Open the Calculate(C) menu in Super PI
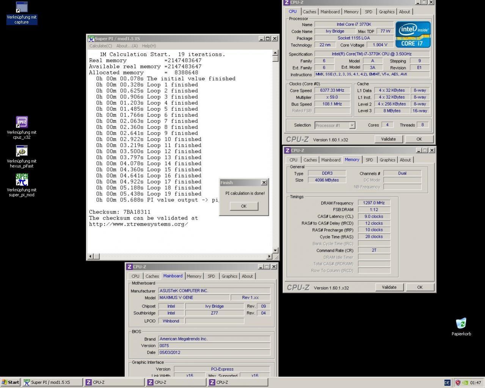Screen dimensions: 485x388 click(100, 46)
